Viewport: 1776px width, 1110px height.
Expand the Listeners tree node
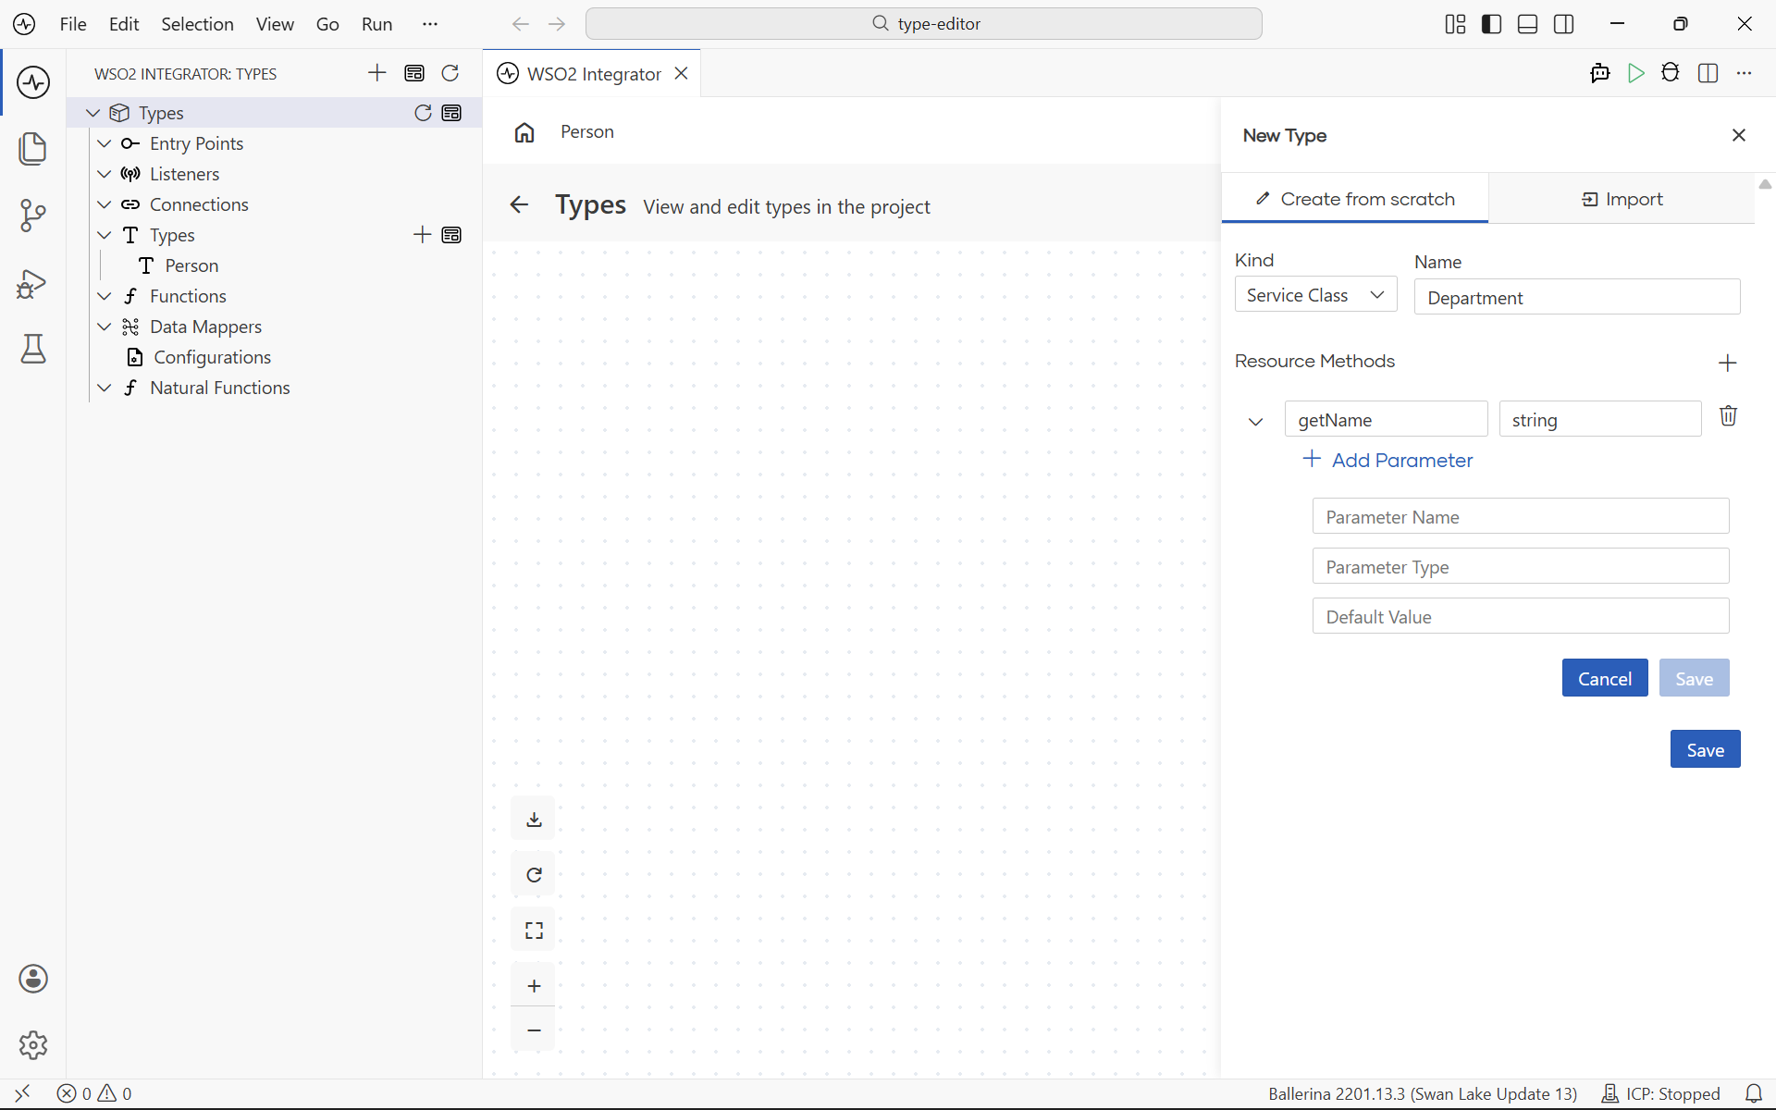105,174
